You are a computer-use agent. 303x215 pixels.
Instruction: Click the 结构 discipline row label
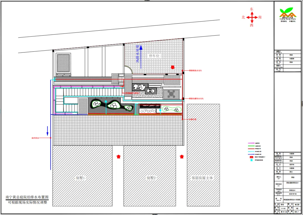click(x=279, y=62)
